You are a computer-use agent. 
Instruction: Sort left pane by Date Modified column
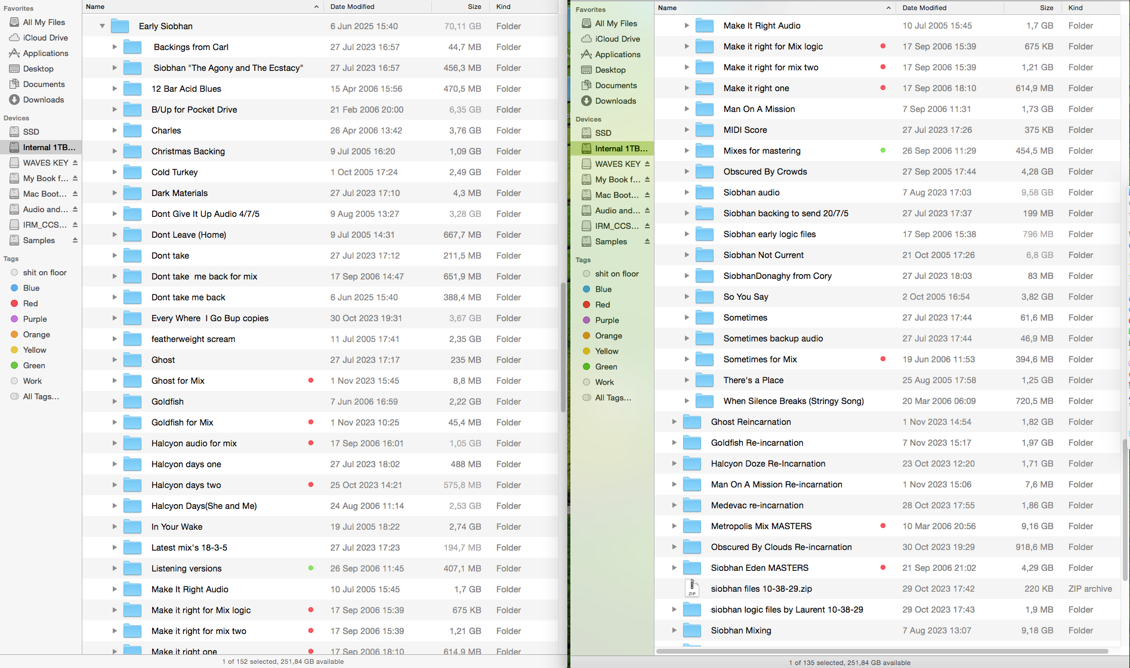[x=353, y=7]
